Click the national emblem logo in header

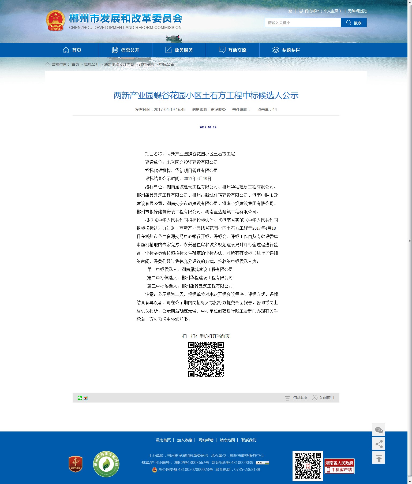coord(55,21)
